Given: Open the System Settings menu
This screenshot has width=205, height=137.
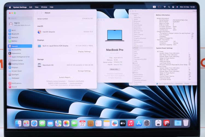Looking at the screenshot, I should point(20,7).
